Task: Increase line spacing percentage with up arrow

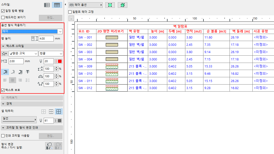Action: 57,67
